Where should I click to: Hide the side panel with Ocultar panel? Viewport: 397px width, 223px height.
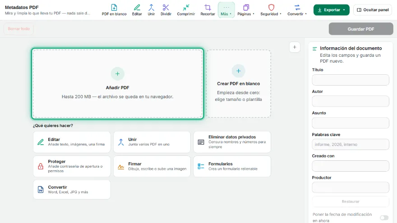373,10
